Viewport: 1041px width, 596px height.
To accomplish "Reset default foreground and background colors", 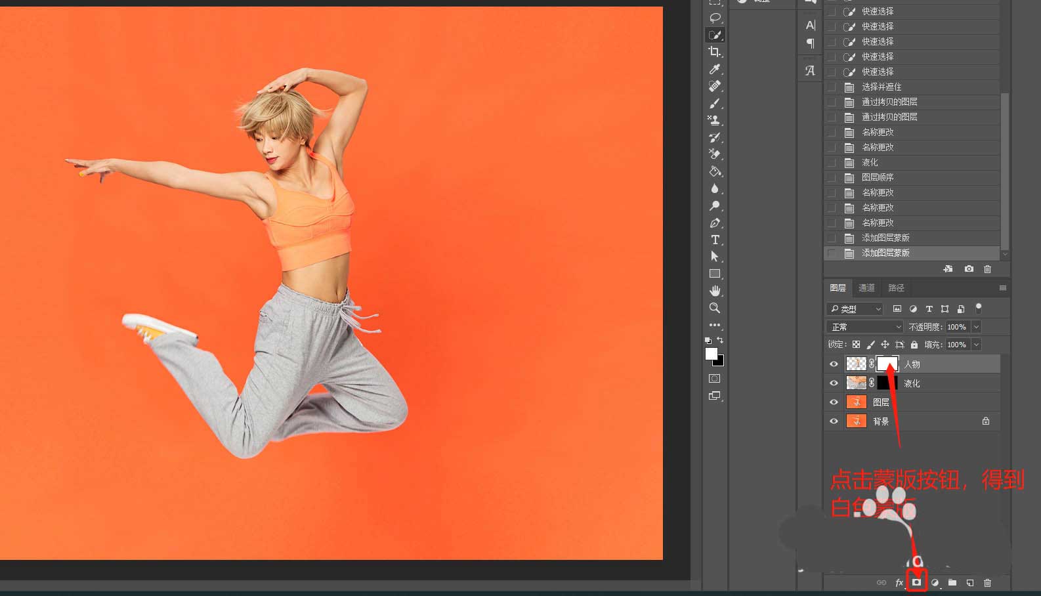I will 708,341.
